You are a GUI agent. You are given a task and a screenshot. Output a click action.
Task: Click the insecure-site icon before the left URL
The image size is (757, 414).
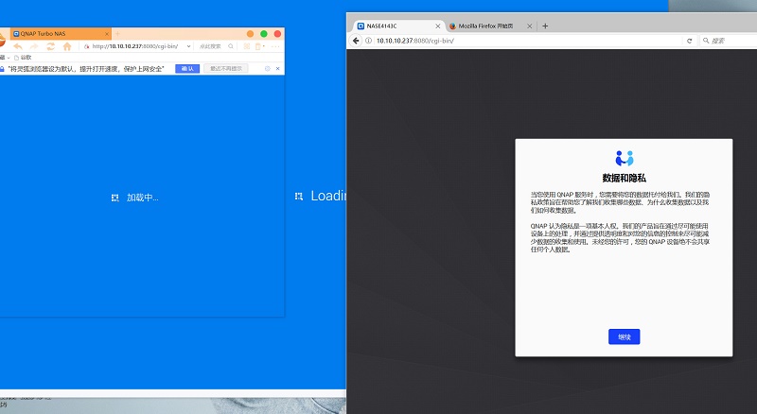pos(87,46)
